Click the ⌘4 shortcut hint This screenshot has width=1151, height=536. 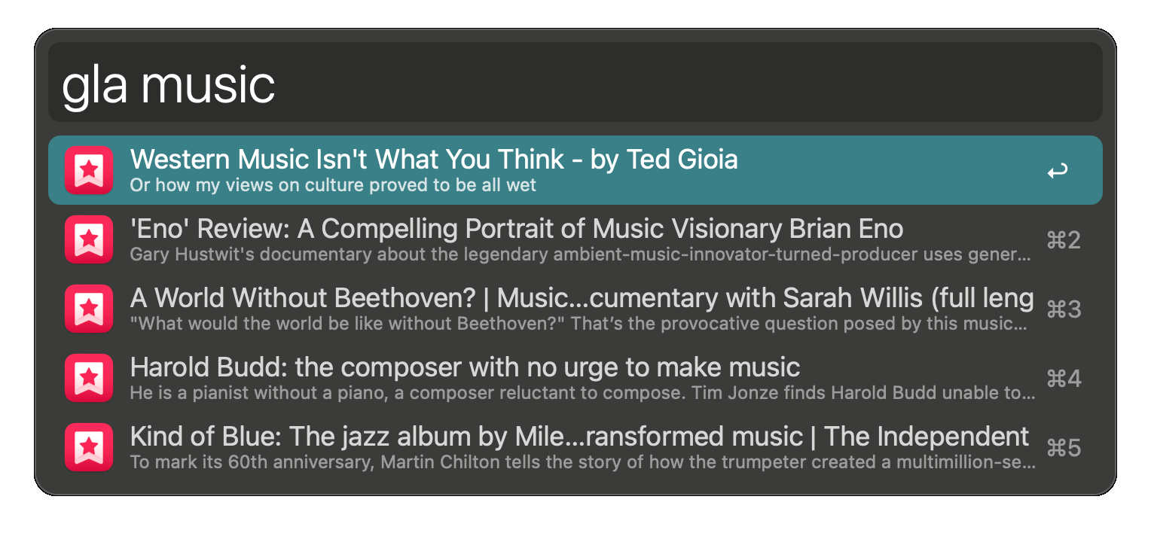1064,379
